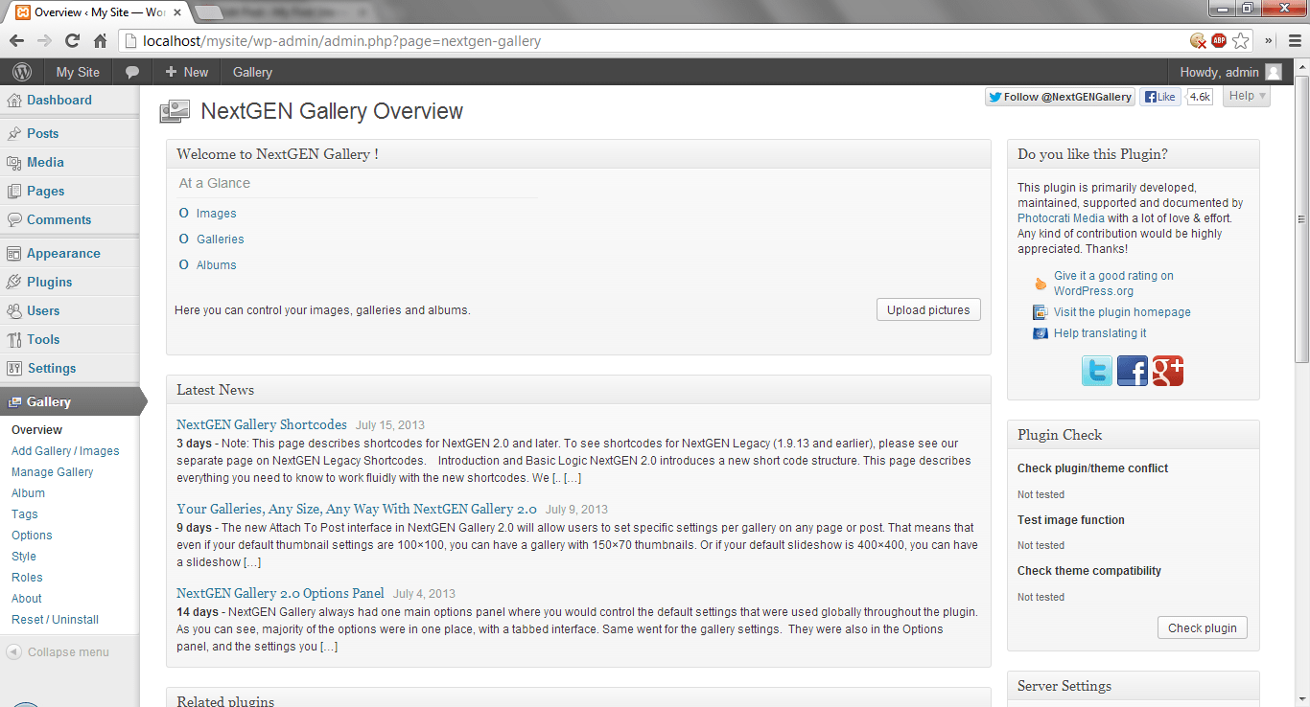Click the WordPress logo in admin bar
The image size is (1310, 707).
(x=22, y=72)
